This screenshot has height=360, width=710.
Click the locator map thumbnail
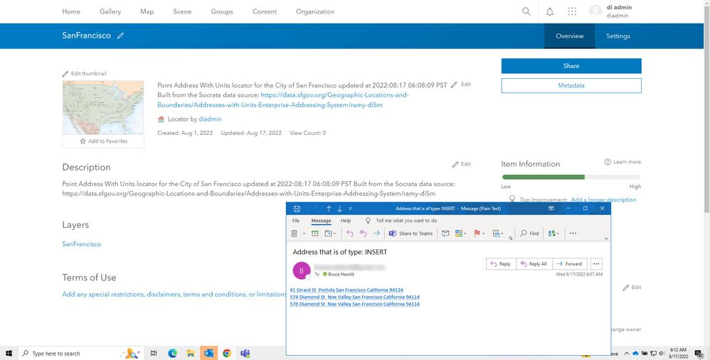[x=102, y=107]
